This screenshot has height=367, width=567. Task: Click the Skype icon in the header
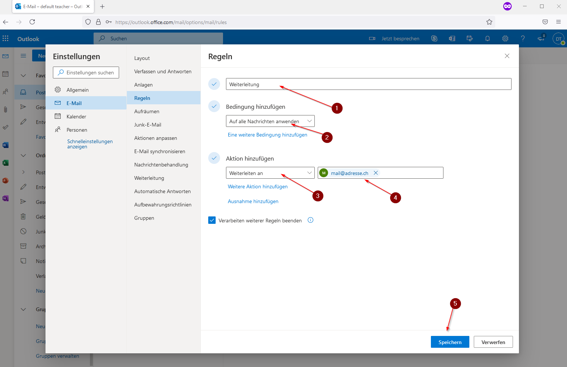[x=434, y=38]
